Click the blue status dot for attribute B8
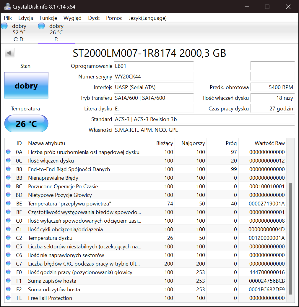The height and width of the screenshot is (307, 299). point(8,169)
